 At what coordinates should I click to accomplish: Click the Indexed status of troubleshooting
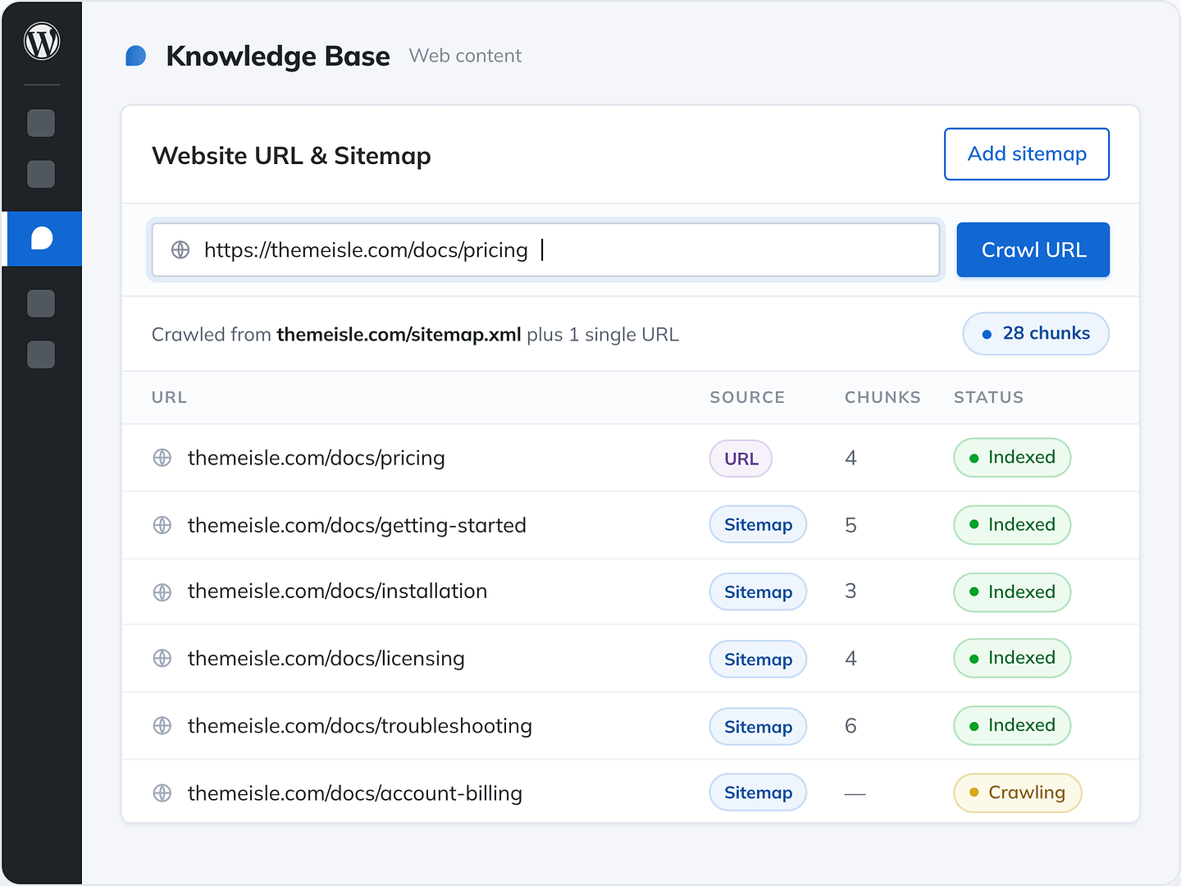point(1012,725)
